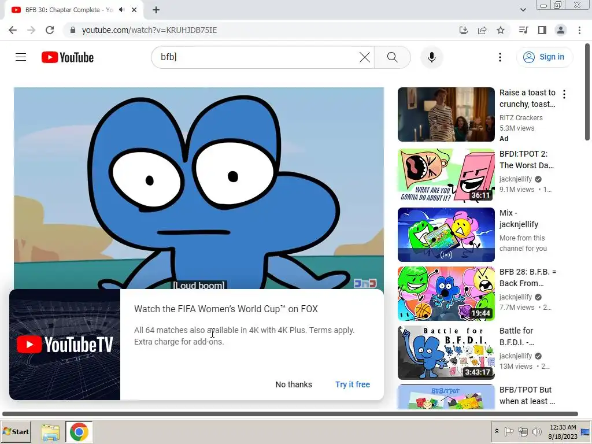Click the BFB 30: Chapter Complete tab
This screenshot has width=592, height=444.
click(69, 10)
